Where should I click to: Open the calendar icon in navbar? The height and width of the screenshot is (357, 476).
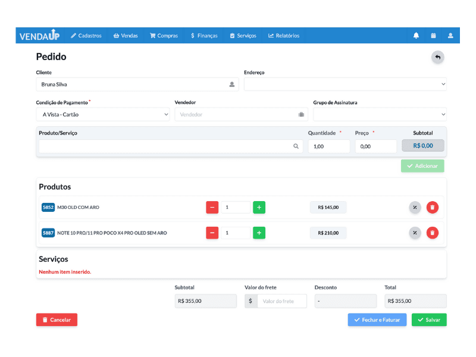click(433, 36)
